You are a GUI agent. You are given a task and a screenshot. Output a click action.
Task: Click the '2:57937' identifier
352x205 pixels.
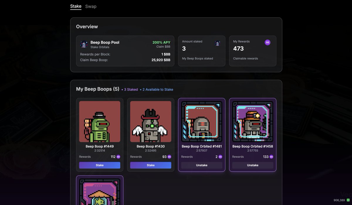pyautogui.click(x=202, y=151)
